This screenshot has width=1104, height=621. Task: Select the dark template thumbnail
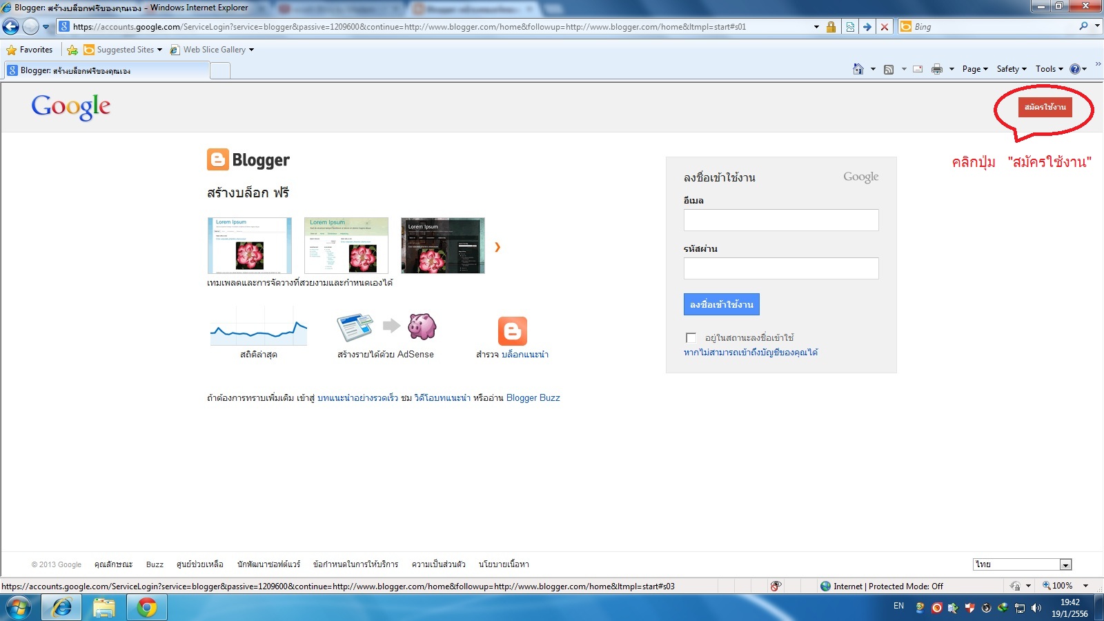pyautogui.click(x=443, y=246)
